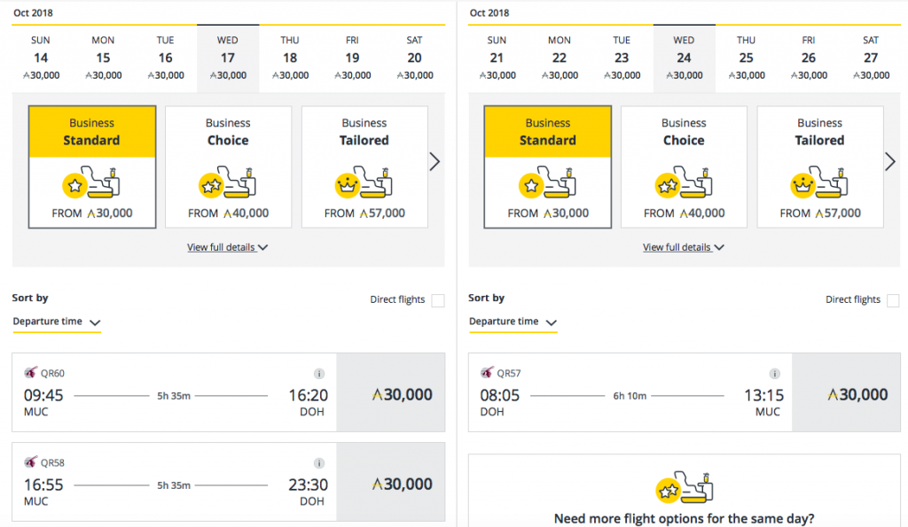Click info icon on QR57 flight

774,374
